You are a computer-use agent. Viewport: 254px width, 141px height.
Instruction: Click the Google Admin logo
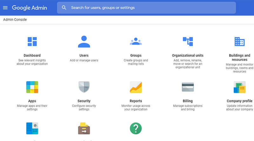pyautogui.click(x=30, y=8)
